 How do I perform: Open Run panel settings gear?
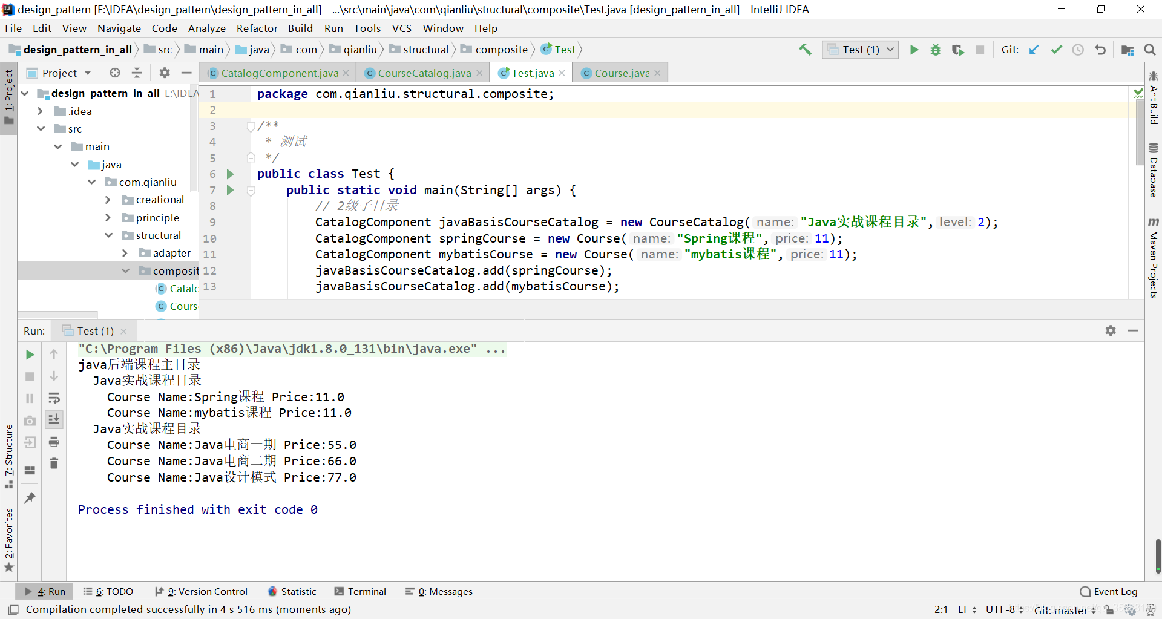coord(1111,330)
